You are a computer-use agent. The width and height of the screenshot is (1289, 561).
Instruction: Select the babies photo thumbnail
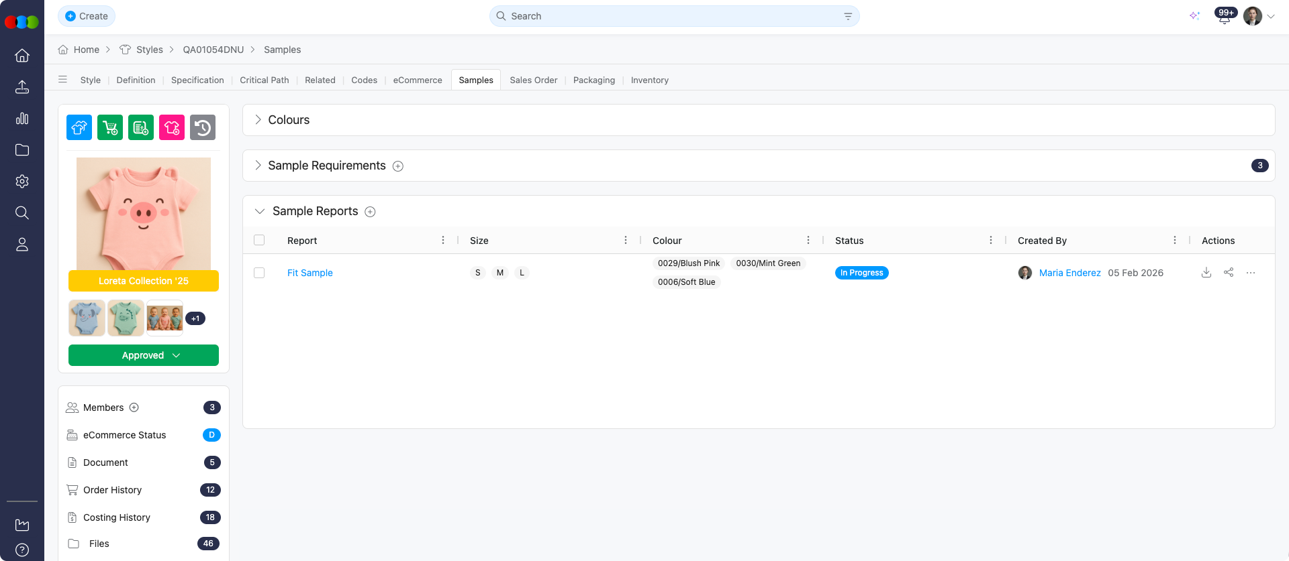pos(164,318)
